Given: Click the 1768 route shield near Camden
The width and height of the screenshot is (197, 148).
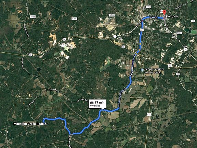Looking at the screenshot, I should click(x=148, y=7).
